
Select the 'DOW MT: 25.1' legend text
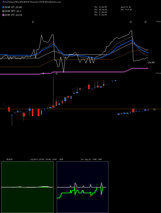(13, 11)
